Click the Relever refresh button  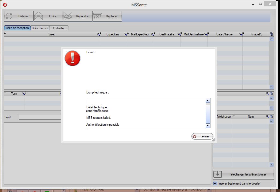pyautogui.click(x=19, y=16)
